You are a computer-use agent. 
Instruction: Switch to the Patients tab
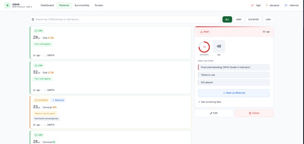(x=64, y=5)
